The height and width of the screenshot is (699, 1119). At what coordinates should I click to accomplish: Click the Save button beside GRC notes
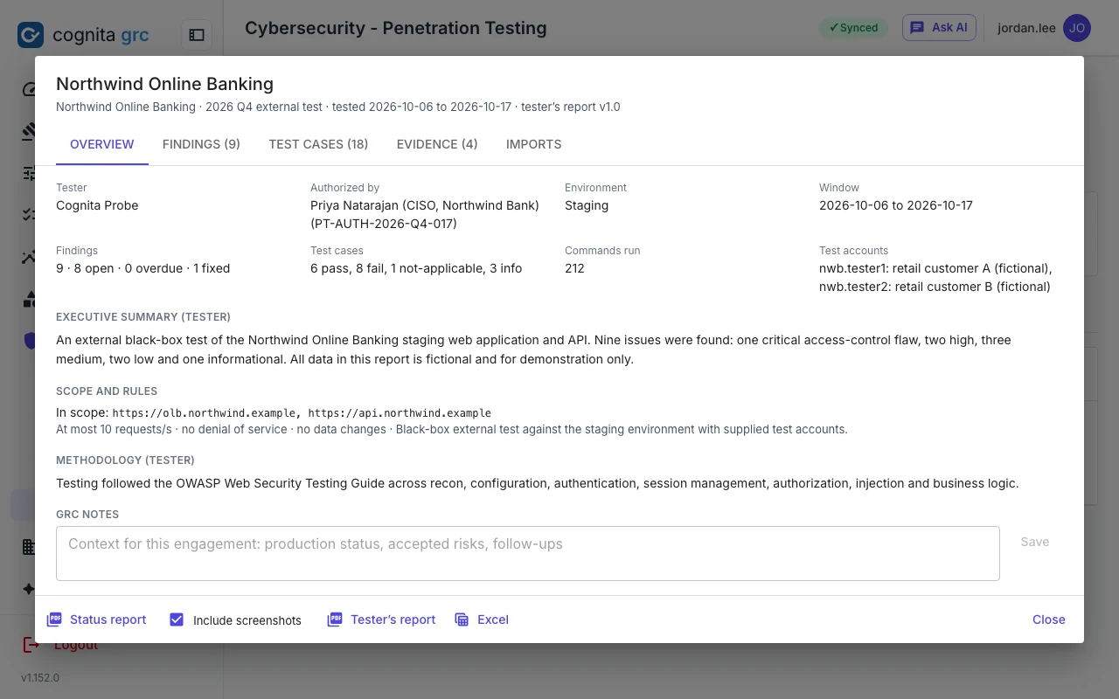[x=1035, y=542]
